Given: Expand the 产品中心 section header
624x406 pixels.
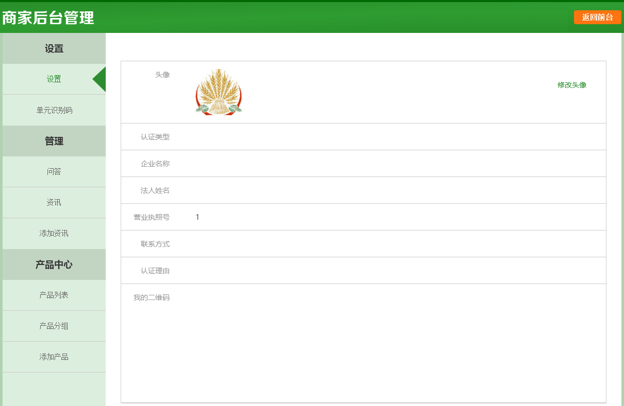Looking at the screenshot, I should [x=54, y=265].
